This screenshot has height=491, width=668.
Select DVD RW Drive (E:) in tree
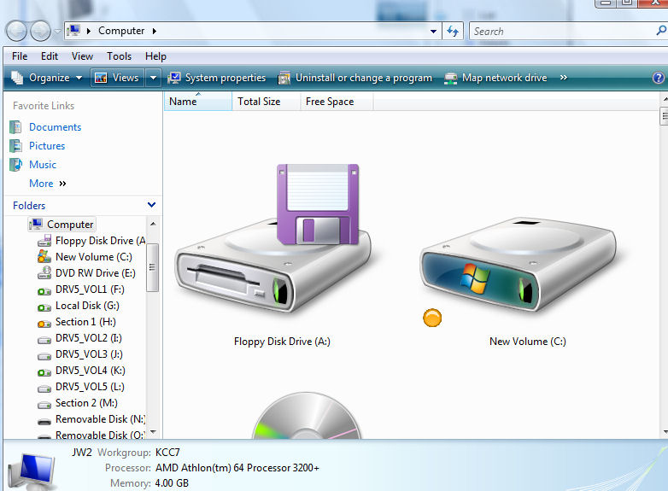96,273
